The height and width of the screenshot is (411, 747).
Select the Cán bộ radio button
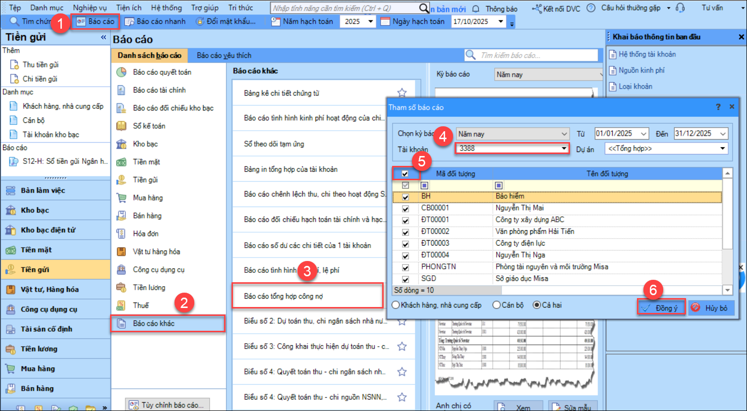(x=497, y=305)
